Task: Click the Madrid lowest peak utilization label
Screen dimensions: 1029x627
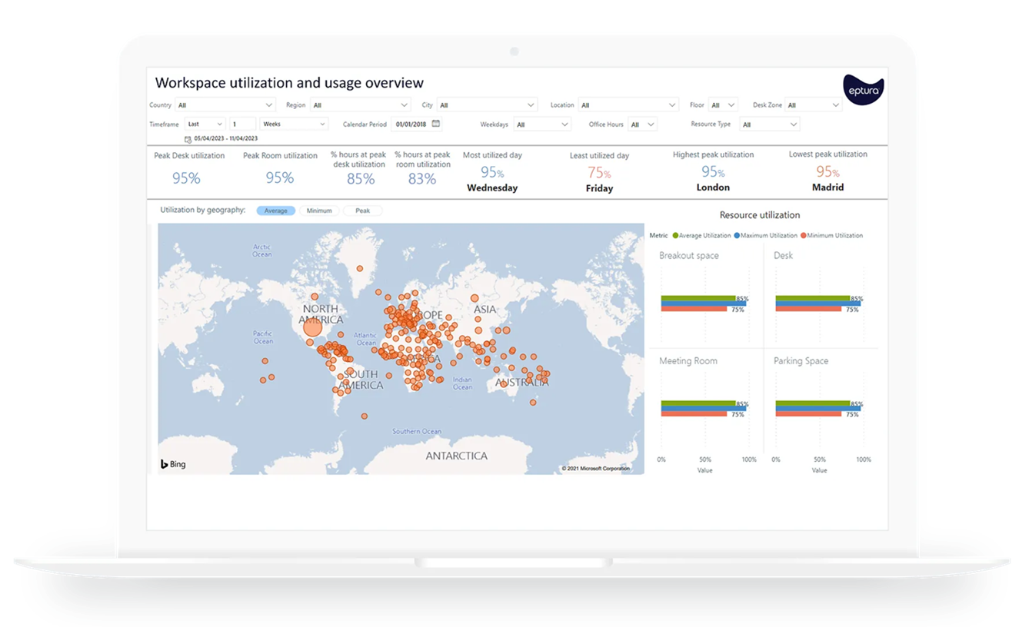Action: pos(828,187)
